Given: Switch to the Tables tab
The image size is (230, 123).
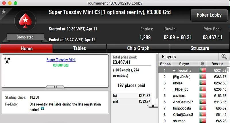Looking at the screenshot, I should tap(79, 48).
